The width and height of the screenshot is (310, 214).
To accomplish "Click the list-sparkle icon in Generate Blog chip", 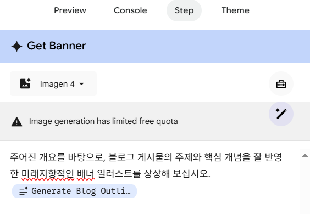I will [24, 191].
